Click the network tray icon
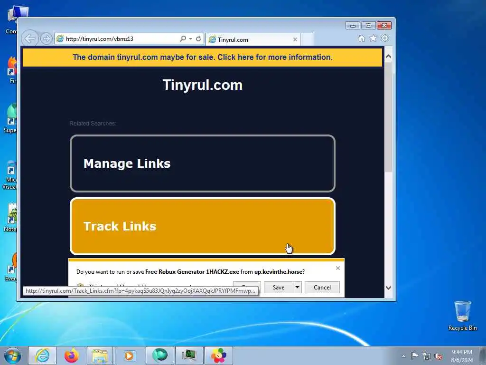 coord(427,356)
